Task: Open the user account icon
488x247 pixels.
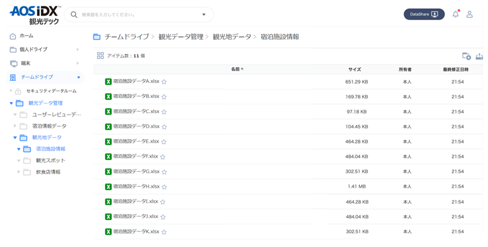Action: [470, 15]
